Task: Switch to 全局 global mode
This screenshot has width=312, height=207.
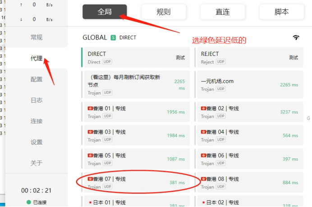Action: tap(105, 12)
